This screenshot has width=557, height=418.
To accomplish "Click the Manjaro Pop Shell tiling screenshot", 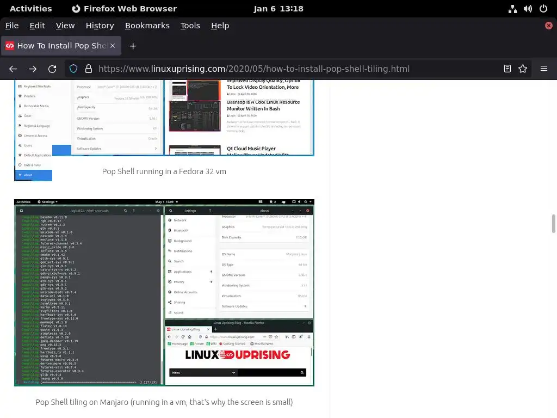I will [164, 292].
